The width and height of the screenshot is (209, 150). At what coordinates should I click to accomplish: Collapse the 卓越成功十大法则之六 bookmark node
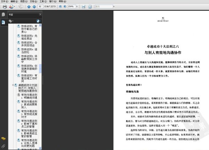pos(12,85)
